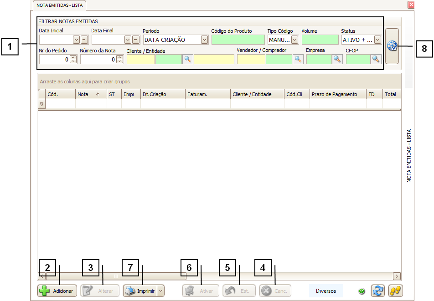The width and height of the screenshot is (434, 301).
Task: Select the NOTA EMITIDAS - LISTA tab
Action: [60, 5]
